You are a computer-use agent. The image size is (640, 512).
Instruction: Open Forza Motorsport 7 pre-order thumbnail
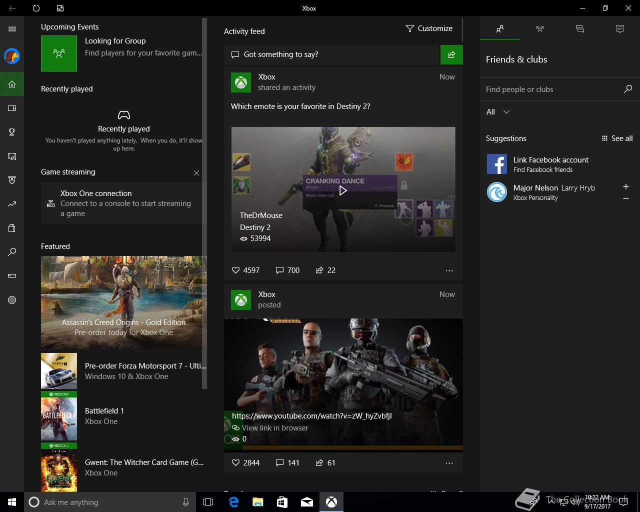(x=59, y=371)
